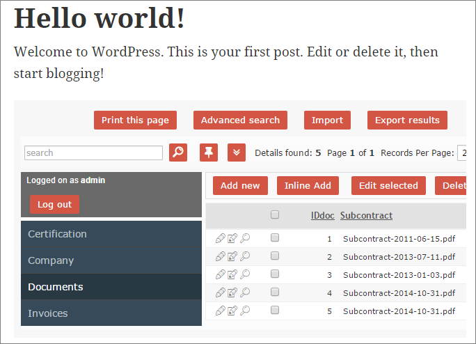Open the Invoices menu item
476x344 pixels.
click(x=111, y=313)
